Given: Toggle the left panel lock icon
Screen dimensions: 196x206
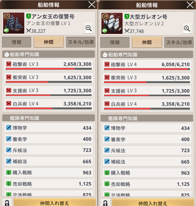Looking at the screenshot, I should pos(7,203).
